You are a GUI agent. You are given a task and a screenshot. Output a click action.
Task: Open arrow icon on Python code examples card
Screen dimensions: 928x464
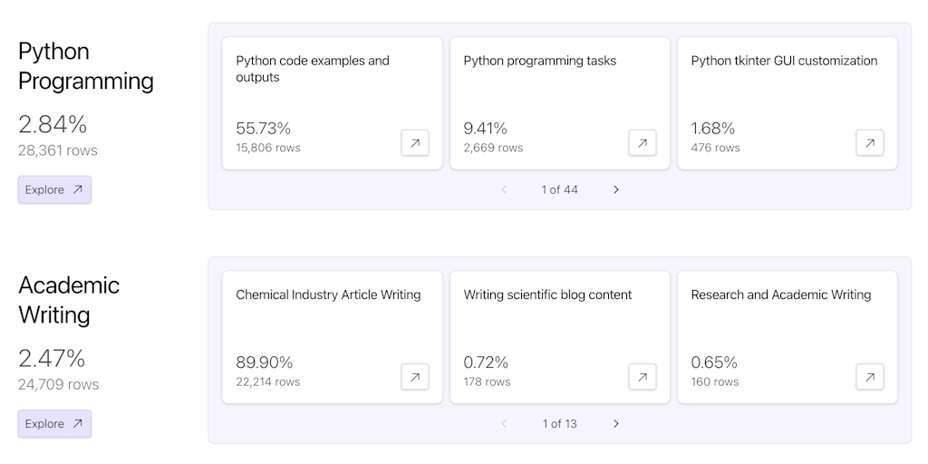tap(415, 143)
